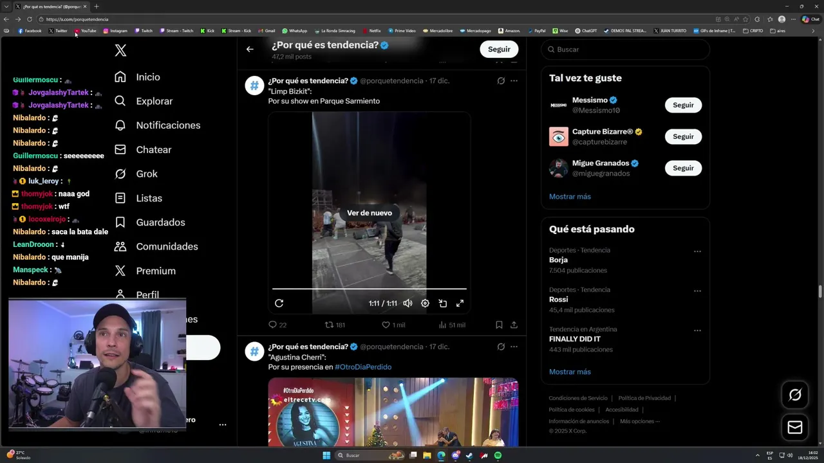This screenshot has height=463, width=824.
Task: Follow ¿Por qué es tendencia? via header Seguir
Action: pyautogui.click(x=499, y=49)
